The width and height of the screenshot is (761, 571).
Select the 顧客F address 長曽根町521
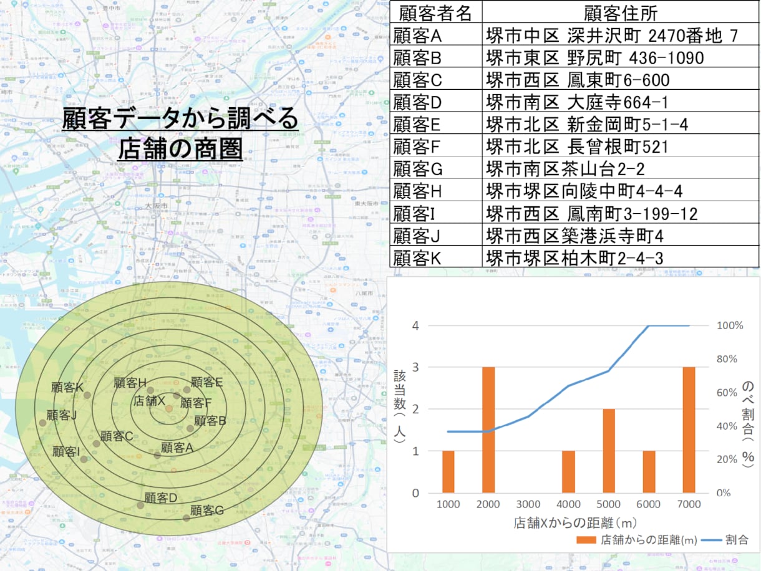(621, 146)
